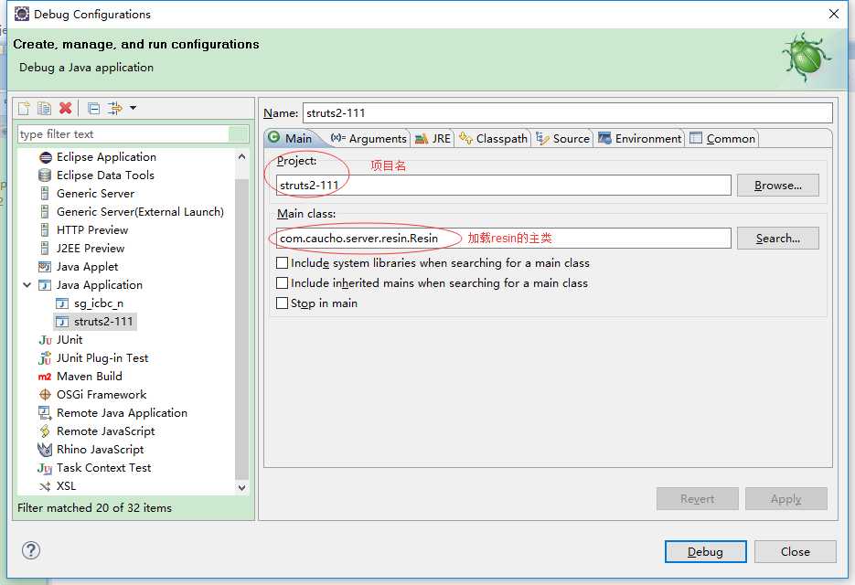The width and height of the screenshot is (855, 585).
Task: Switch to the Source tab
Action: pyautogui.click(x=562, y=139)
